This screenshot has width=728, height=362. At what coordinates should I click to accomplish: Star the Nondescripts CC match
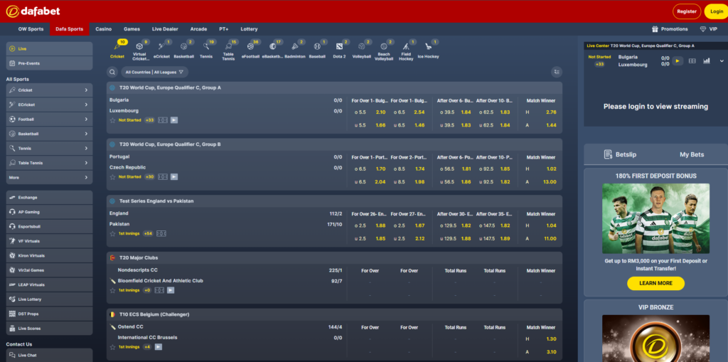(x=112, y=290)
